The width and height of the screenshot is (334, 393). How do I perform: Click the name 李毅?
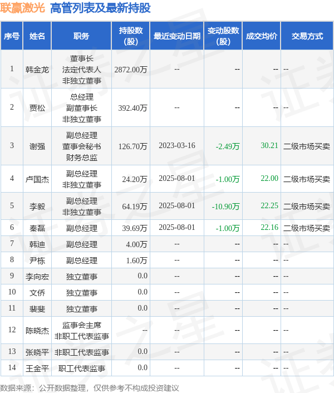pyautogui.click(x=37, y=207)
